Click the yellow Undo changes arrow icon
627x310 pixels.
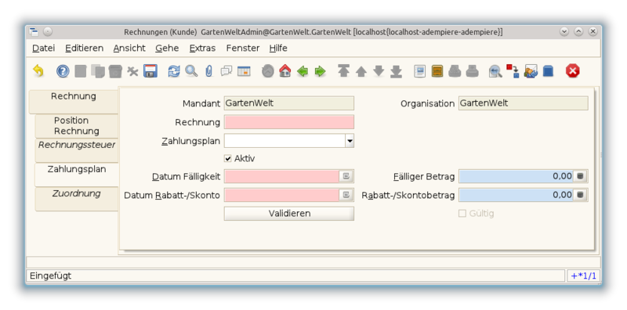click(x=38, y=71)
